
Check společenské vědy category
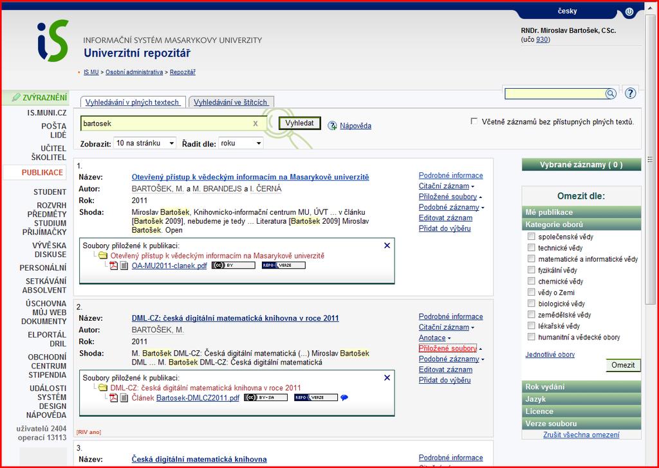coord(531,237)
